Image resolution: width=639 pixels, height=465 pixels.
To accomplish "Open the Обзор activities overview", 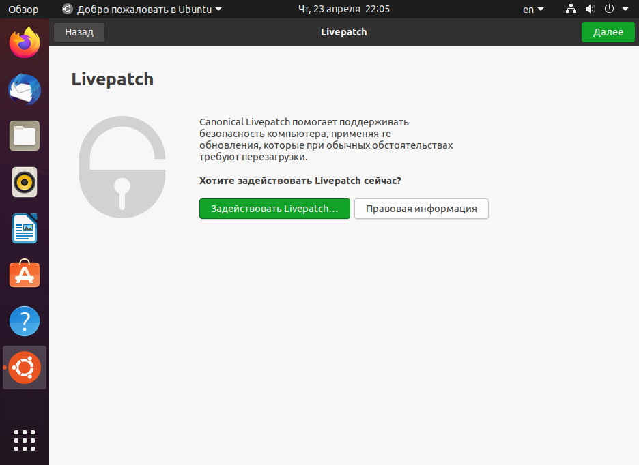I will [x=23, y=9].
